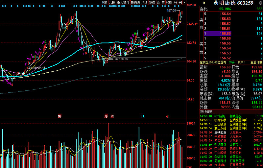Select the 芯能科技 打开涨停板 row

tap(231, 161)
